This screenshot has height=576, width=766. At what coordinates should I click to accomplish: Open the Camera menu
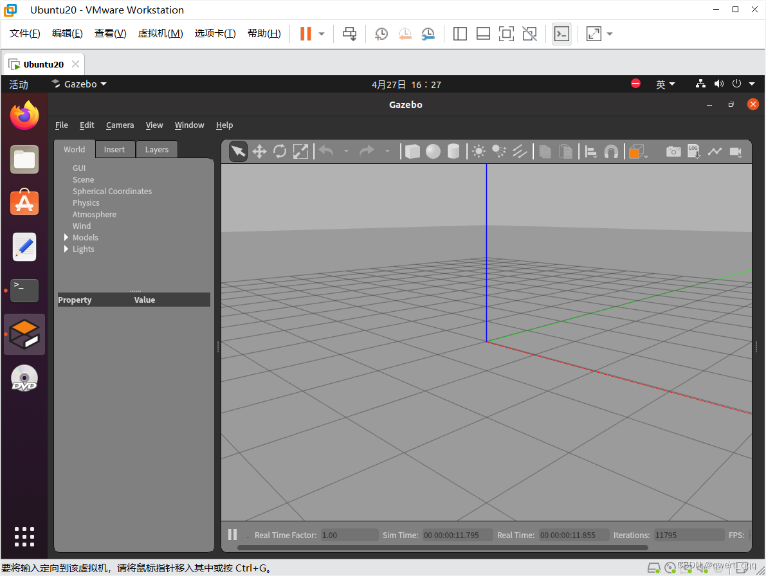click(x=120, y=125)
